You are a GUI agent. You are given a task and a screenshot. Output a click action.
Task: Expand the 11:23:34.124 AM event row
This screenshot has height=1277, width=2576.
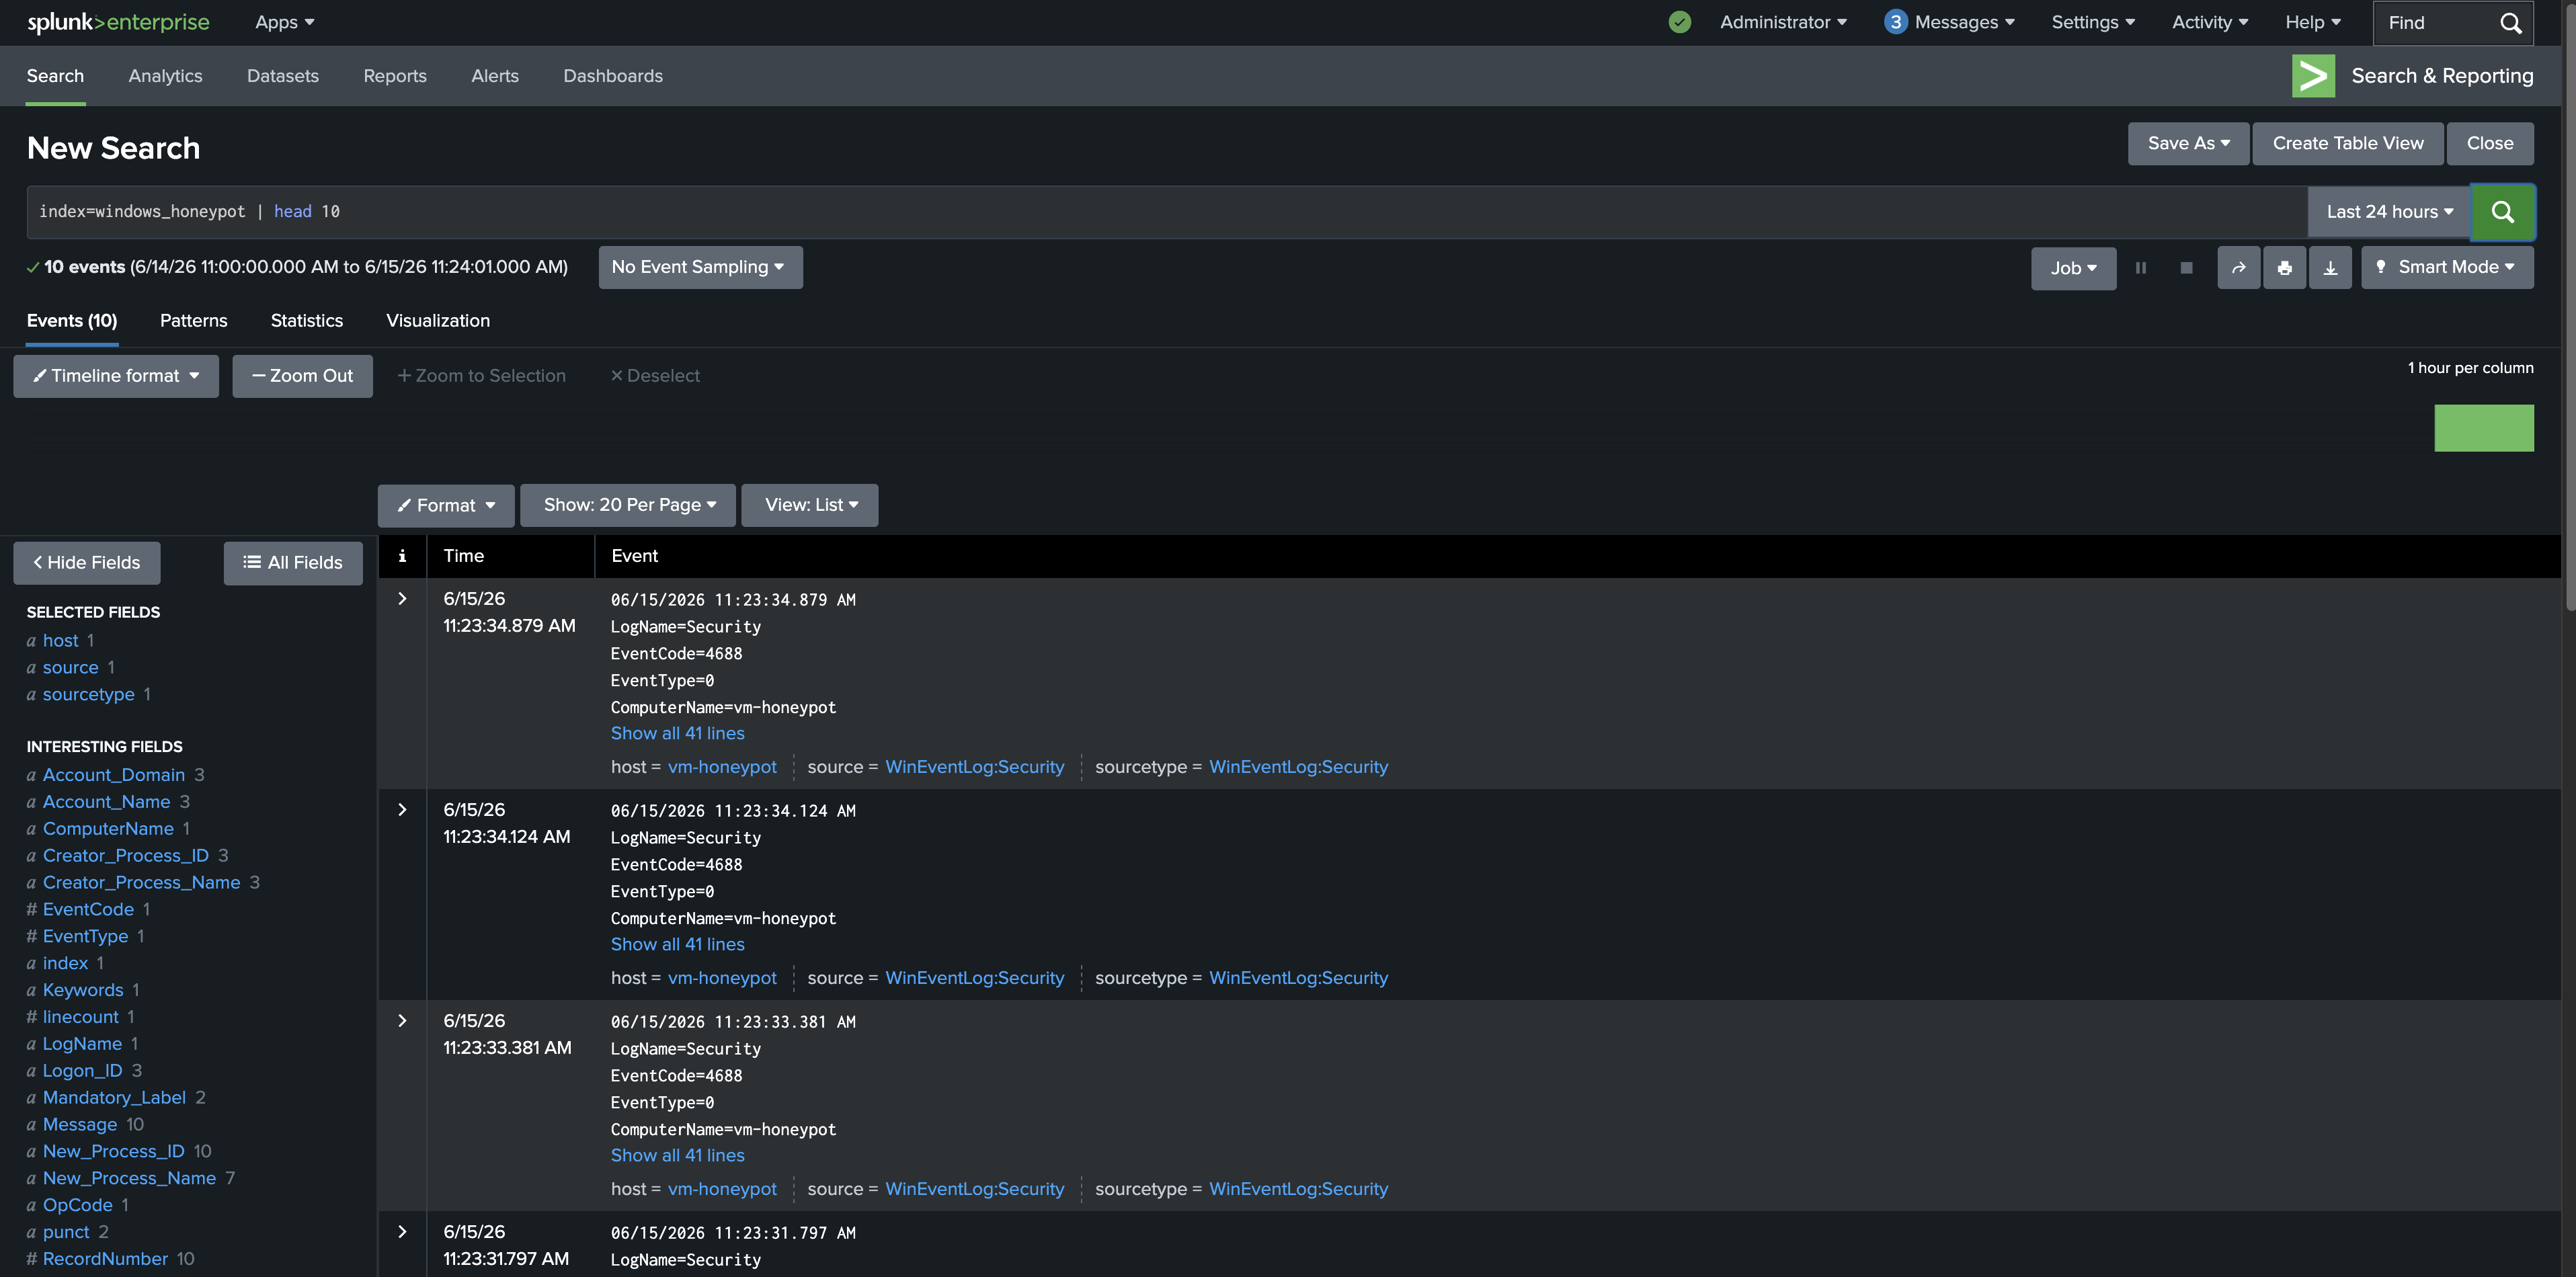[402, 809]
